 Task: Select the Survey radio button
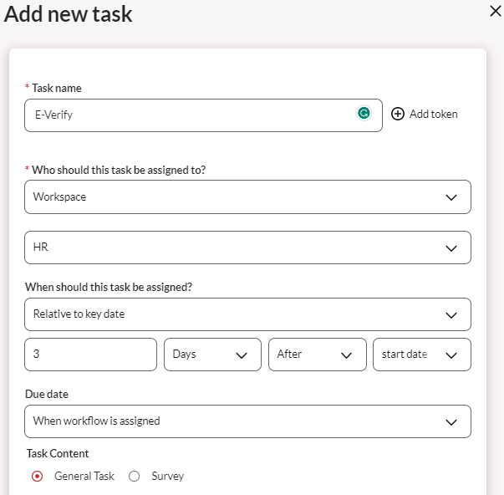pyautogui.click(x=135, y=476)
